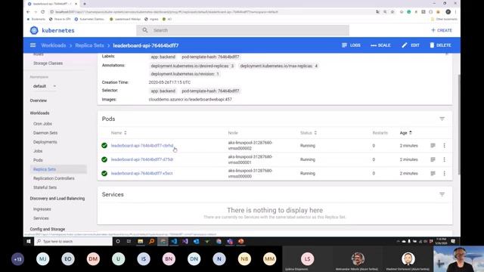Open Pods in the sidebar
The width and height of the screenshot is (484, 272).
tap(38, 160)
